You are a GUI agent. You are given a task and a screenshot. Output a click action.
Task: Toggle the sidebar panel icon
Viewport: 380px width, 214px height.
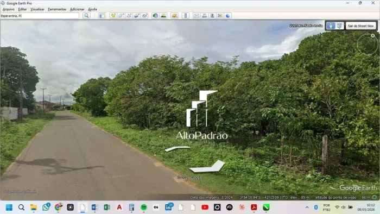(102, 16)
